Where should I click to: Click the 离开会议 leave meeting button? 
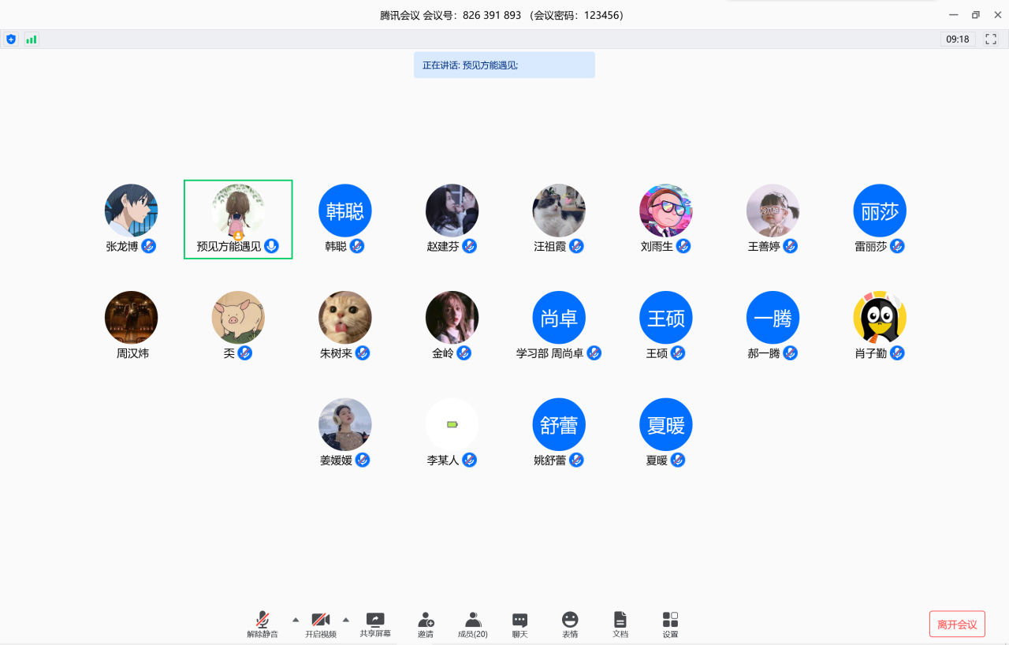pyautogui.click(x=957, y=624)
